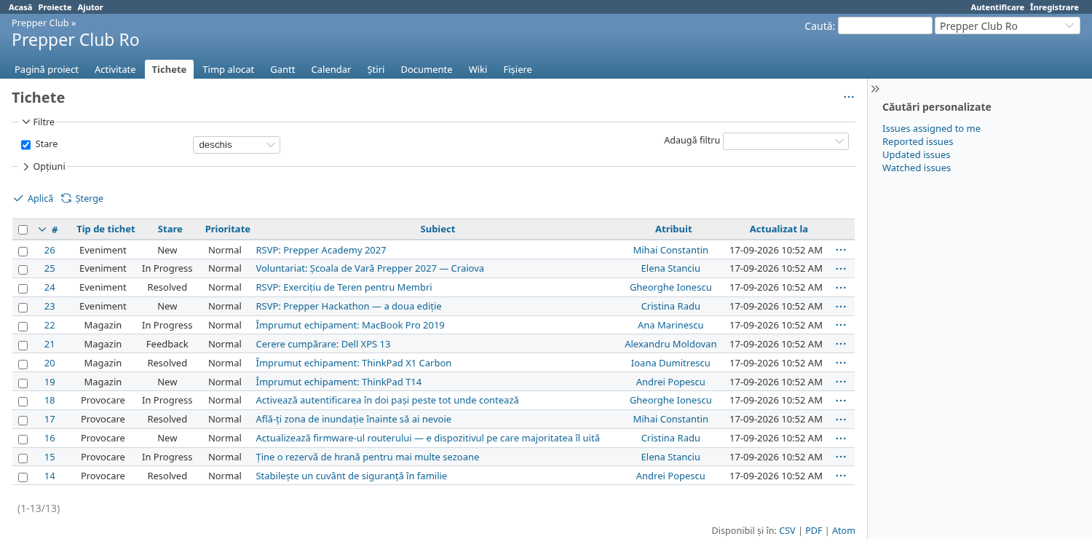Open actions menu for ticket 20 row

[841, 363]
